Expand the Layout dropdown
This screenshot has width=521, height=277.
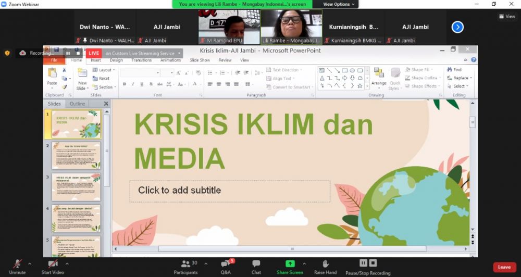pyautogui.click(x=106, y=70)
